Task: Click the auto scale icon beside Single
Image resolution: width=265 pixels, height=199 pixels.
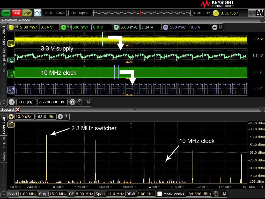Action: pos(38,13)
